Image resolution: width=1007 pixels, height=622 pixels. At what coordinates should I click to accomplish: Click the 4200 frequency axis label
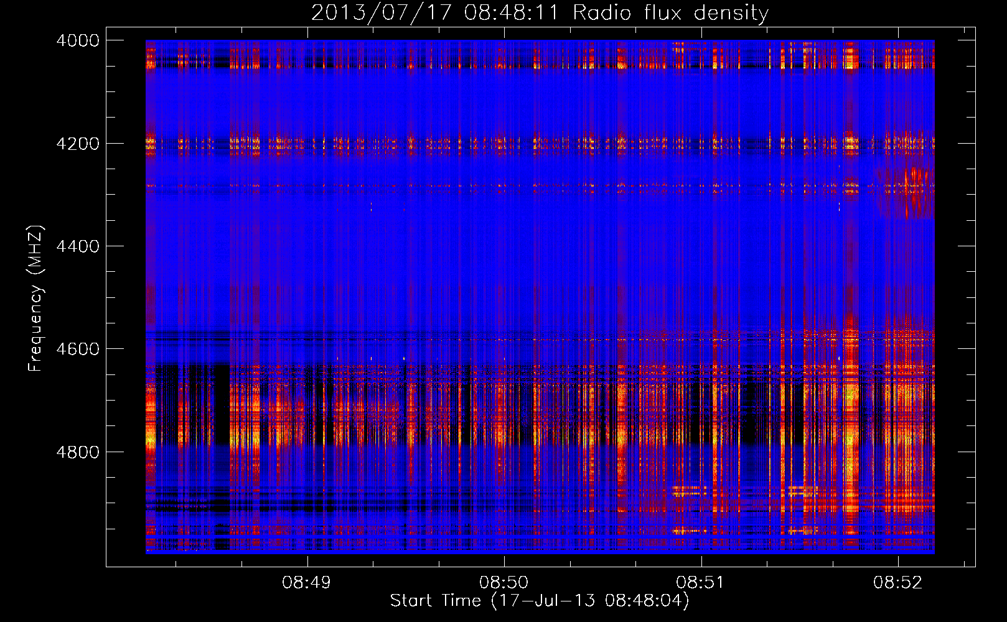tap(78, 144)
